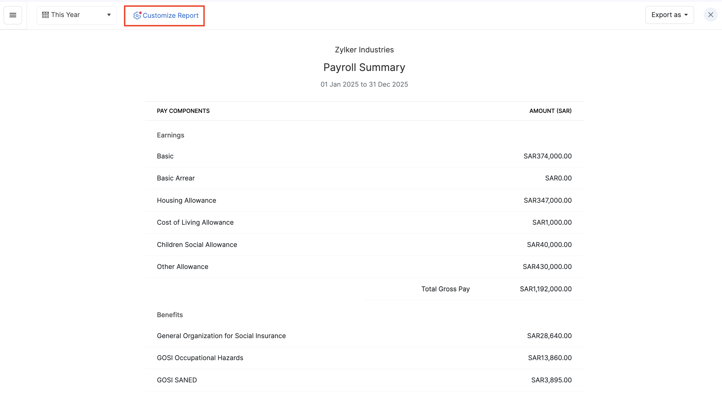Click the This Year dropdown arrow
The image size is (722, 396).
coord(109,15)
